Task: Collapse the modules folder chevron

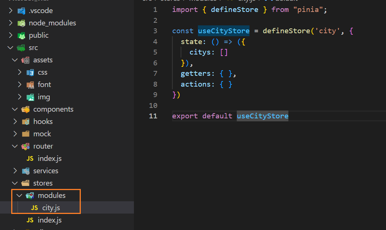Action: click(19, 196)
